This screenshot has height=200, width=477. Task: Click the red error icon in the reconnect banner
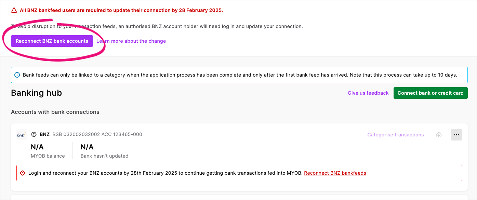[23, 173]
